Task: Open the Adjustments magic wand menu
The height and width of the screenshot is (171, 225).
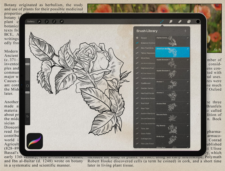Action: pos(47,21)
